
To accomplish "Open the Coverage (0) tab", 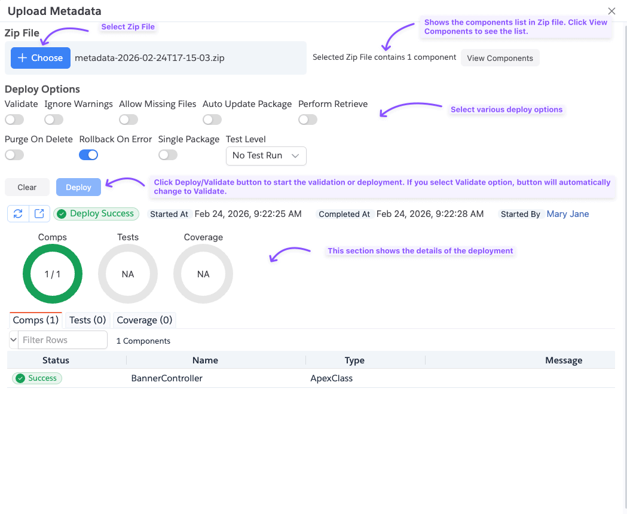I will (145, 320).
